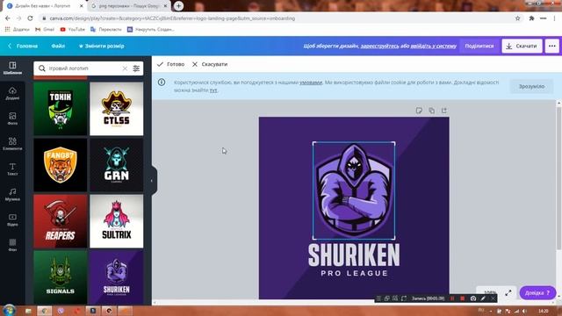Image resolution: width=562 pixels, height=316 pixels.
Task: Open the three-dots more options menu
Action: point(552,46)
